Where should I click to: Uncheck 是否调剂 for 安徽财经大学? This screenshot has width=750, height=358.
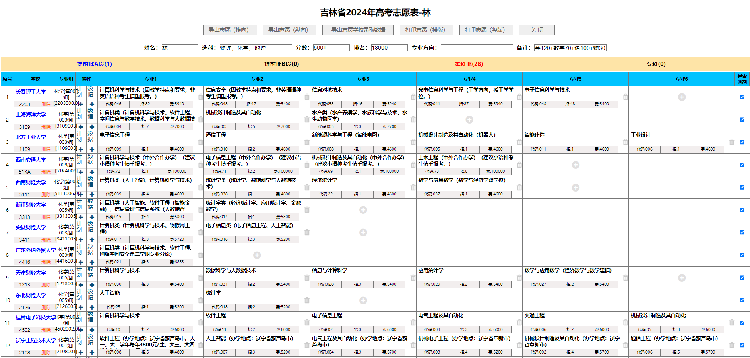click(742, 232)
